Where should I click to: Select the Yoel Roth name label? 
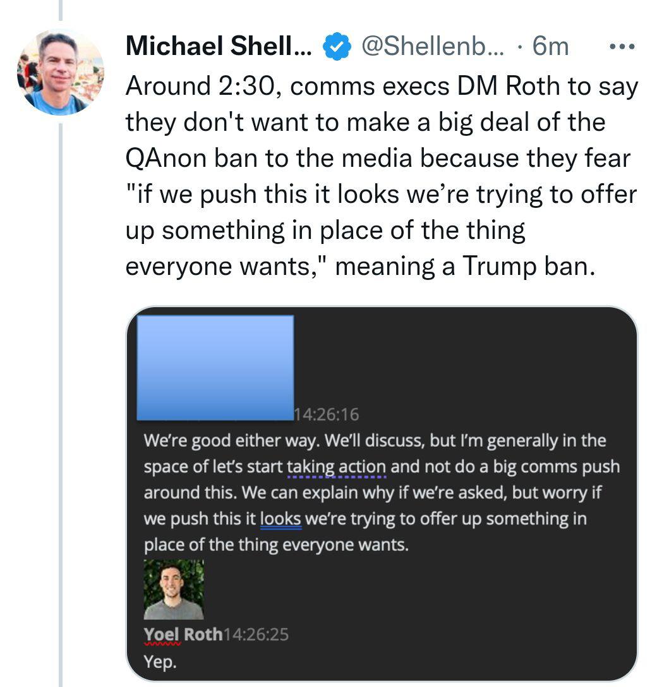183,634
